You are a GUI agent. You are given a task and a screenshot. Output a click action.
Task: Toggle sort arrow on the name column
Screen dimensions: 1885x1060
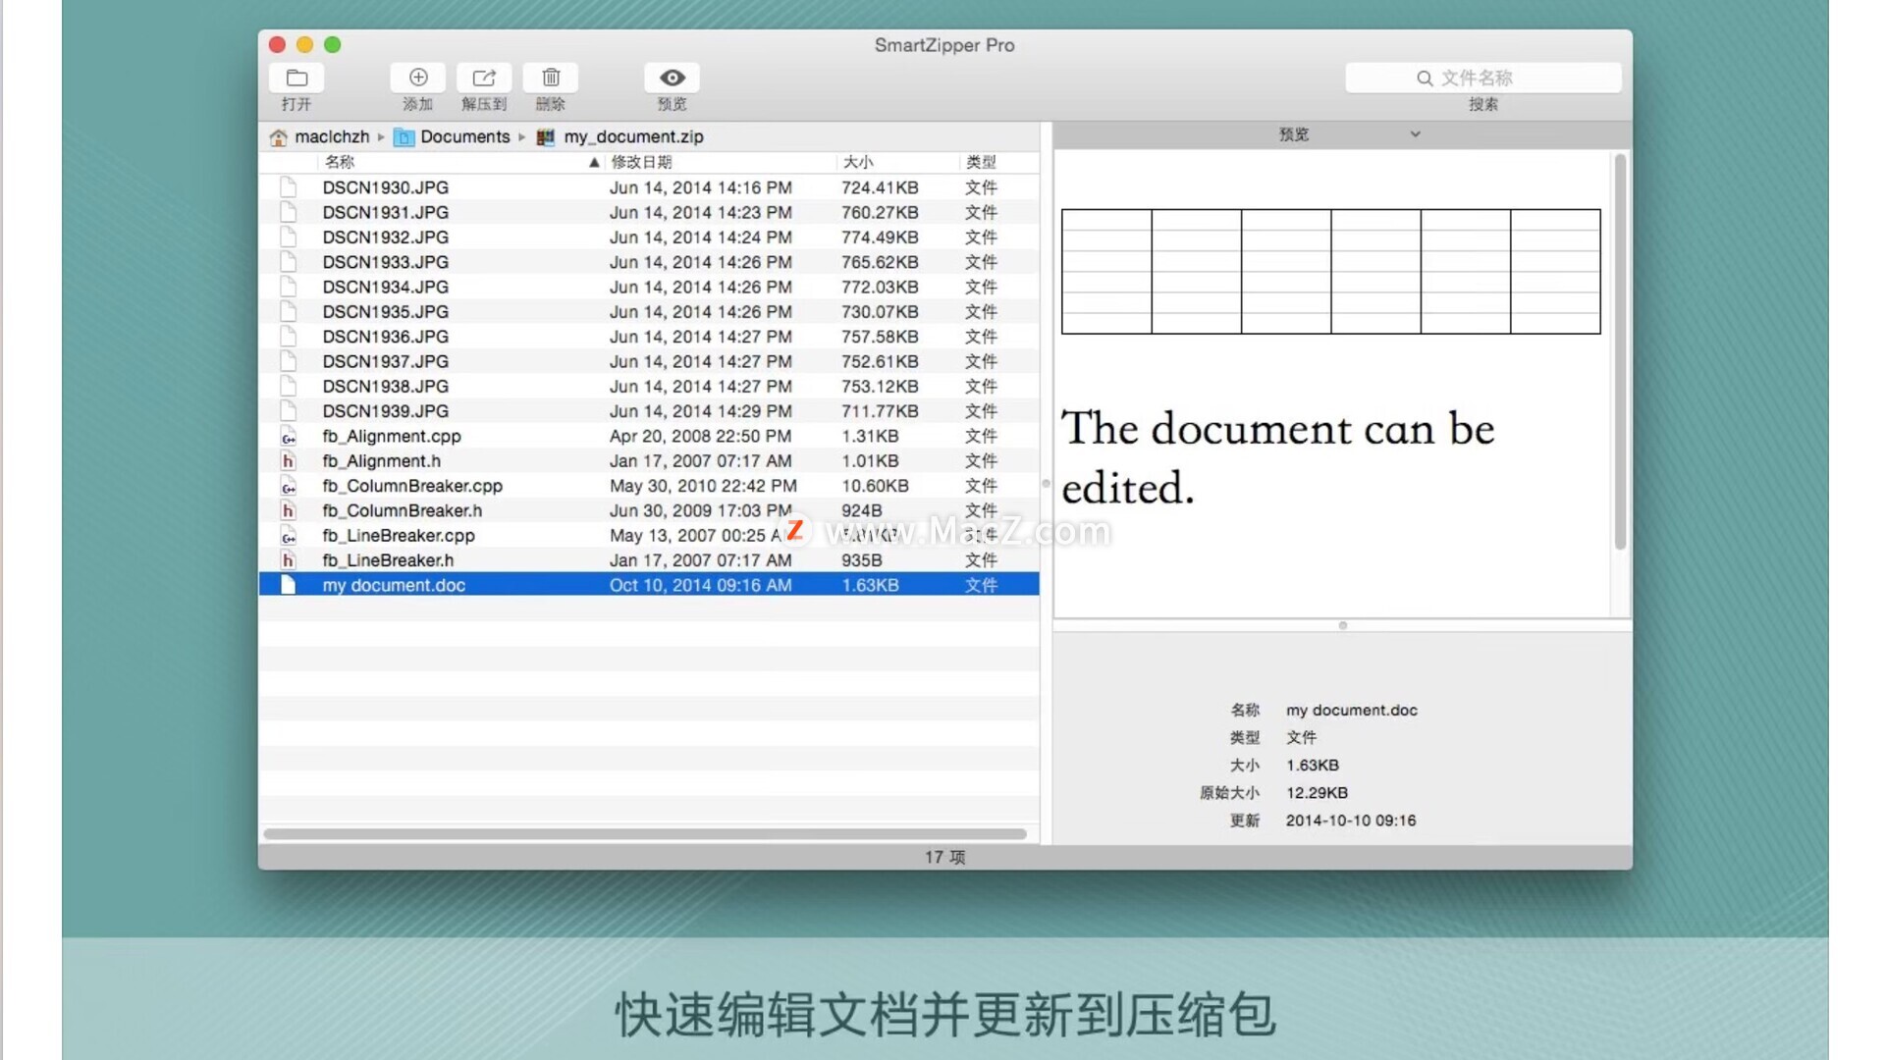(594, 163)
